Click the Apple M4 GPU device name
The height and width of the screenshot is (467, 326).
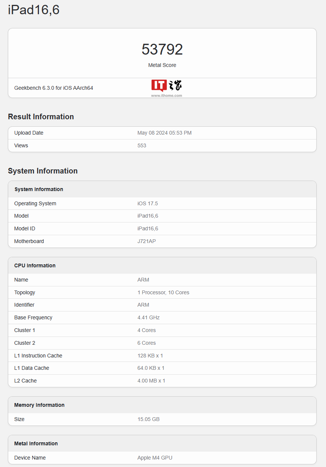155,458
